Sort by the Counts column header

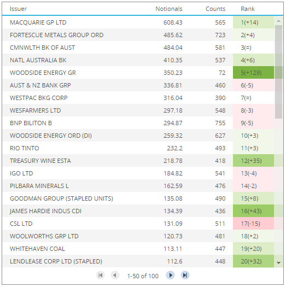point(215,9)
